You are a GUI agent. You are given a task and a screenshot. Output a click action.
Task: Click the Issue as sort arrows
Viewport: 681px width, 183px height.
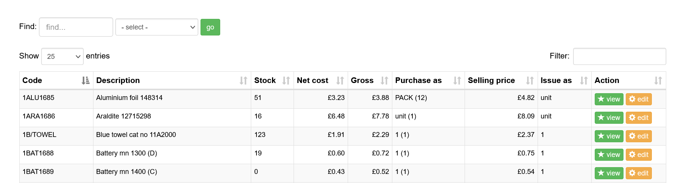[584, 80]
